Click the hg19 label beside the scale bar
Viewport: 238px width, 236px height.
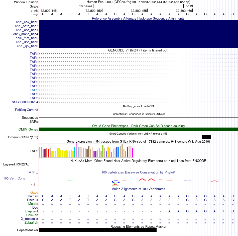[189, 6]
